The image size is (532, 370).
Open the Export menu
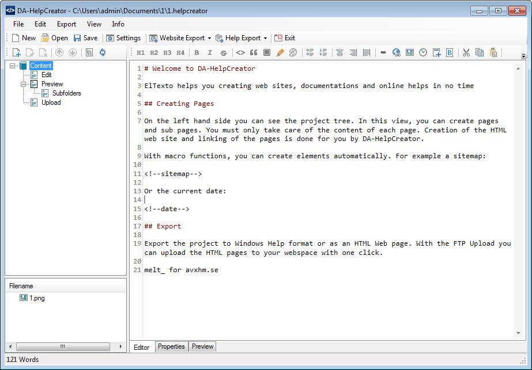66,24
